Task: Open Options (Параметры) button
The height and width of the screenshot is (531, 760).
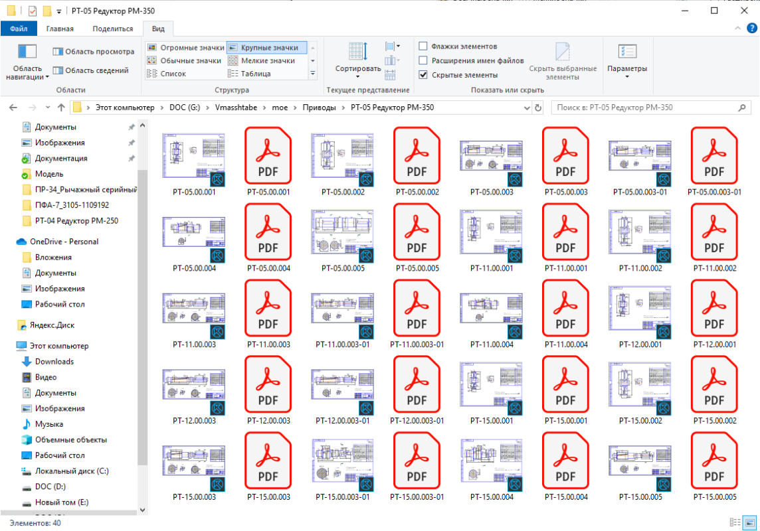Action: pyautogui.click(x=626, y=62)
